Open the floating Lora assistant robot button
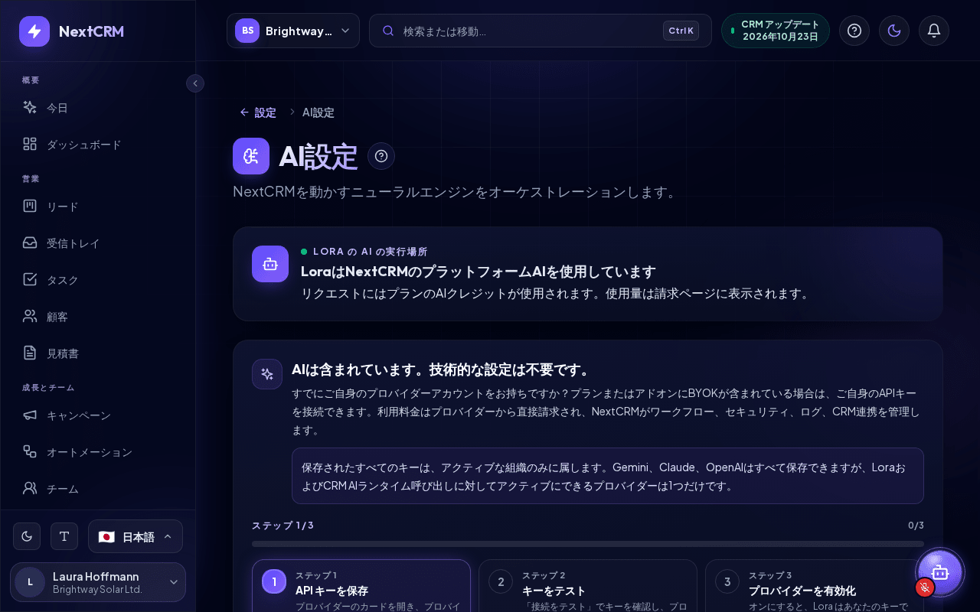 tap(939, 572)
